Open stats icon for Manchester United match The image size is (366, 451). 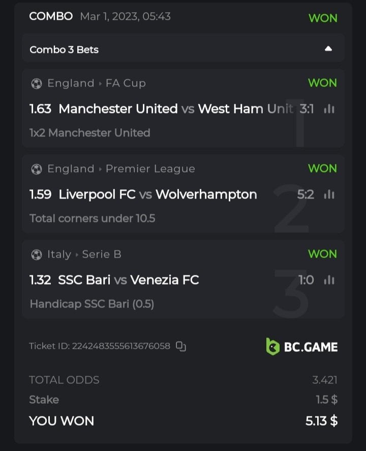[329, 109]
